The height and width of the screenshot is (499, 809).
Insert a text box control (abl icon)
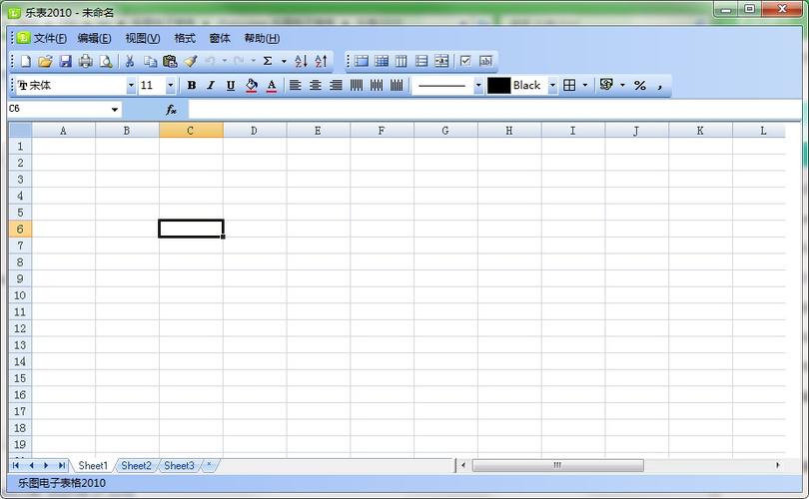pos(485,61)
